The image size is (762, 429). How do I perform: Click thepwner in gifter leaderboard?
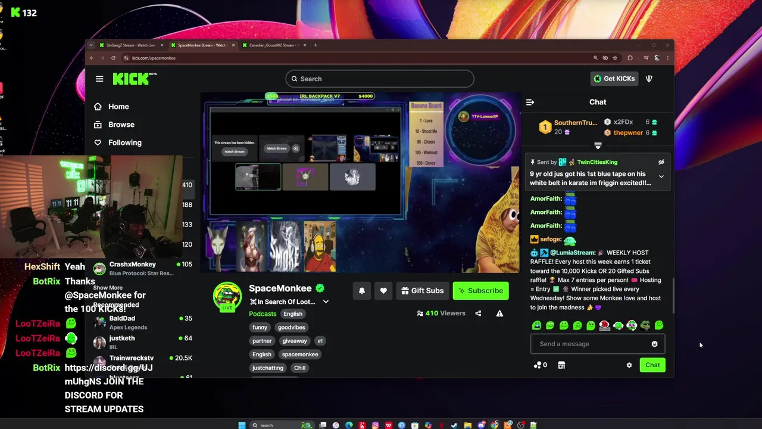628,133
